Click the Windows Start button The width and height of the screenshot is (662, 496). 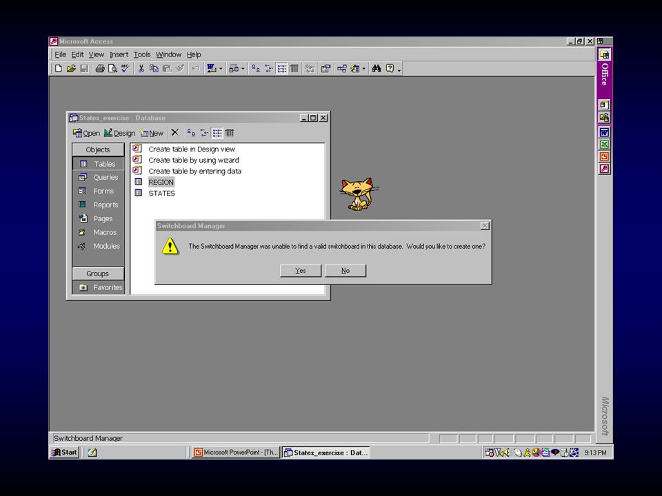[x=64, y=453]
